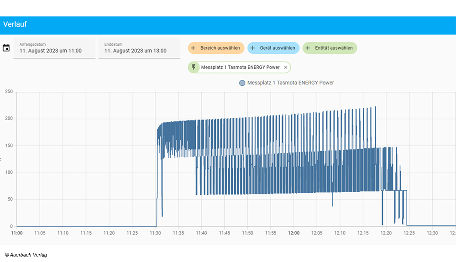The width and height of the screenshot is (456, 262).
Task: Click the Entität auswählen button
Action: pos(330,48)
